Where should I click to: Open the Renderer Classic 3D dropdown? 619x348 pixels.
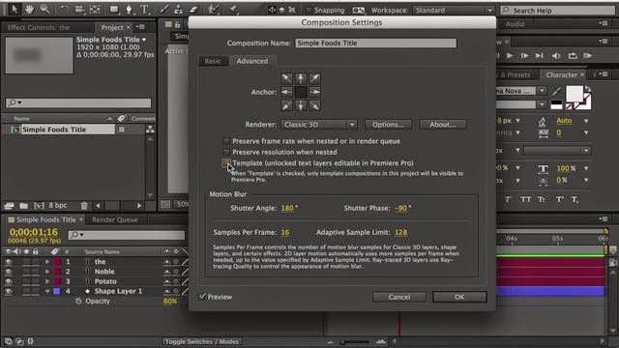[318, 125]
